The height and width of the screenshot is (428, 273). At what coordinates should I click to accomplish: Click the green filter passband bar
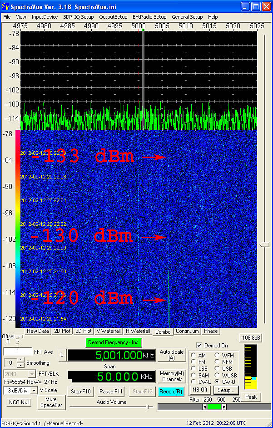214,407
